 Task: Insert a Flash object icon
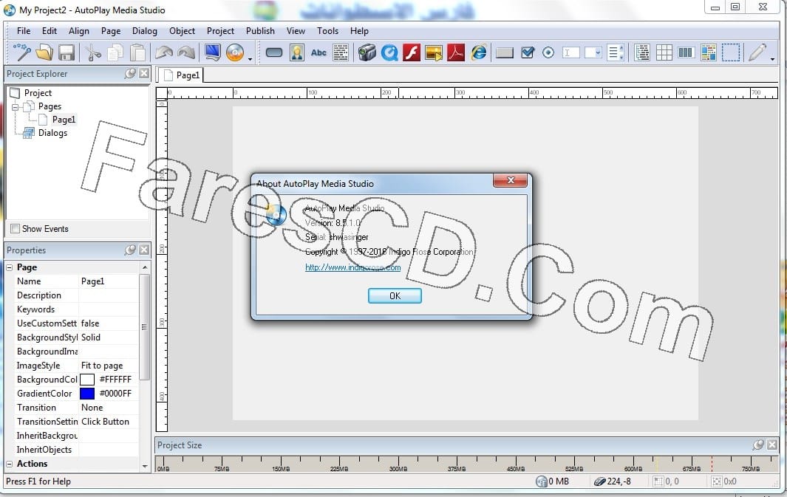coord(412,52)
